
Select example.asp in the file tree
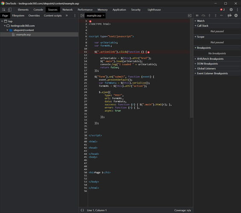(23, 35)
